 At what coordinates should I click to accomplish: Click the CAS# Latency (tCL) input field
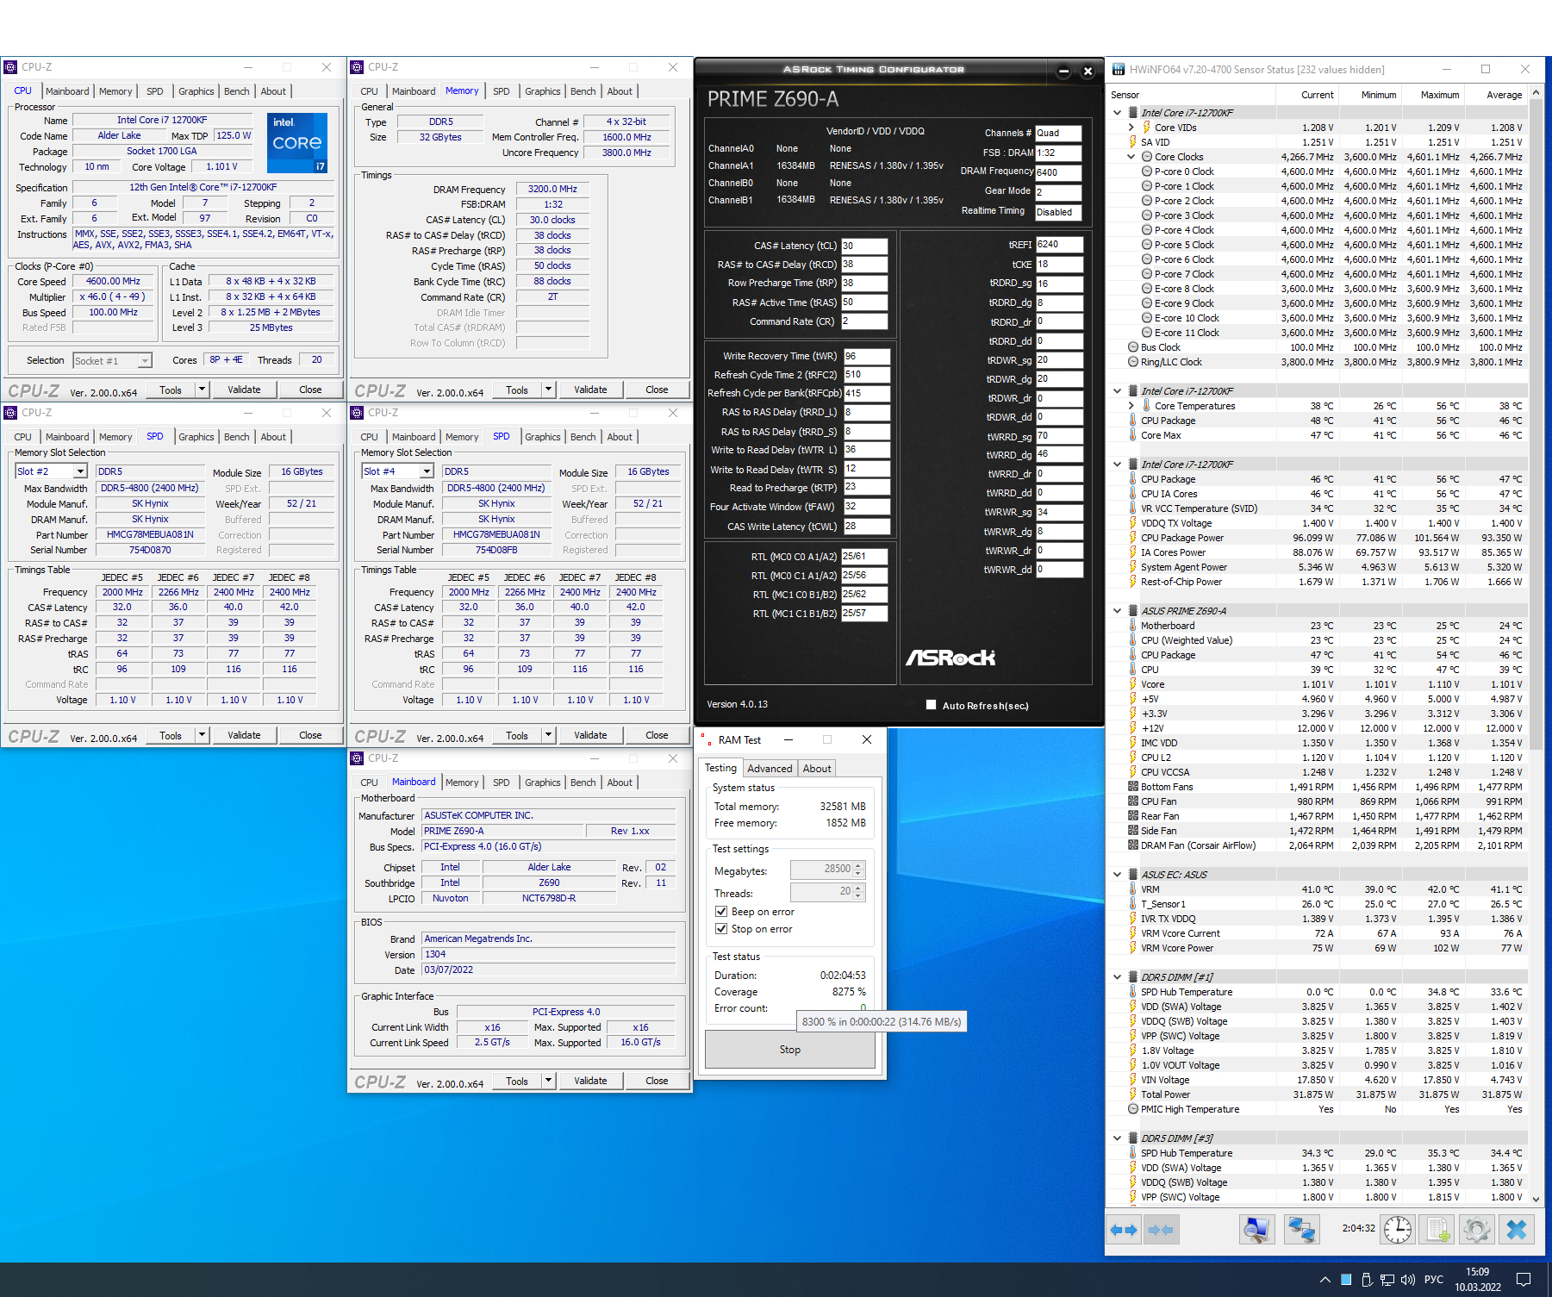(x=864, y=246)
